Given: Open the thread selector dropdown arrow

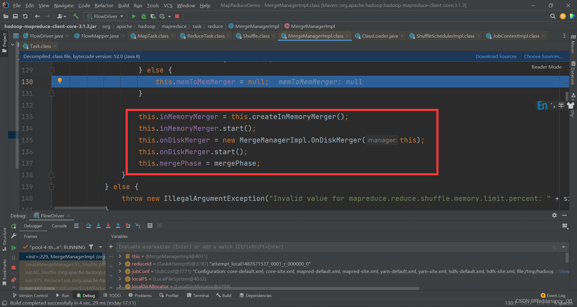Looking at the screenshot, I should pyautogui.click(x=100, y=247).
